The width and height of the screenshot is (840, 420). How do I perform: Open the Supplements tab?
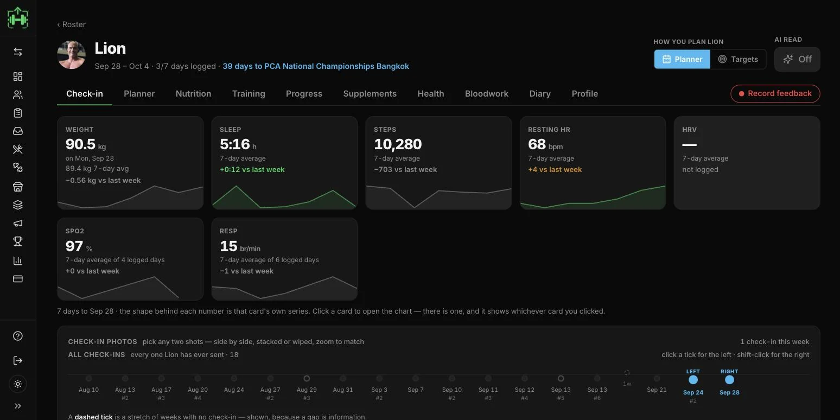tap(370, 93)
